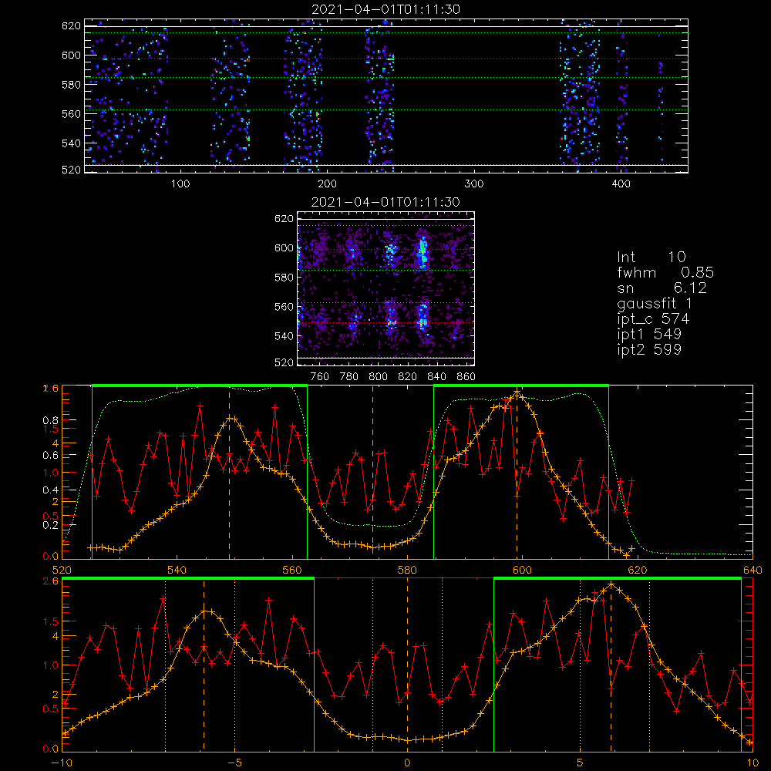The height and width of the screenshot is (771, 771).
Task: Click x-axis label 540 of upper profile plot
Action: tap(177, 570)
